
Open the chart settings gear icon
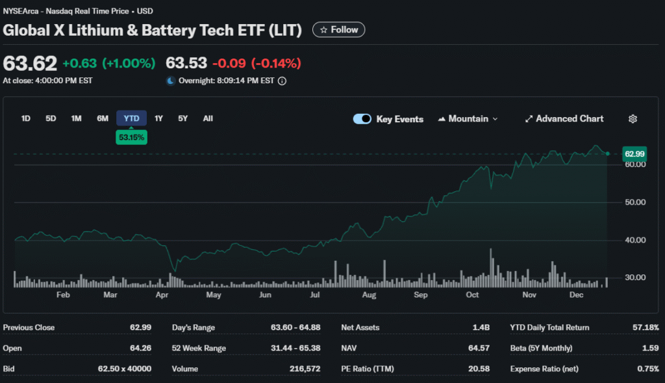[x=633, y=119]
